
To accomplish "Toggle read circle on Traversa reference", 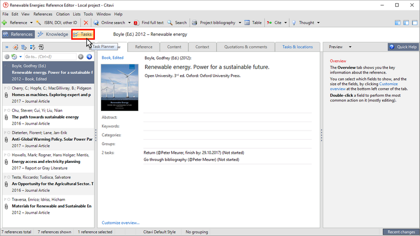I will 9,199.
